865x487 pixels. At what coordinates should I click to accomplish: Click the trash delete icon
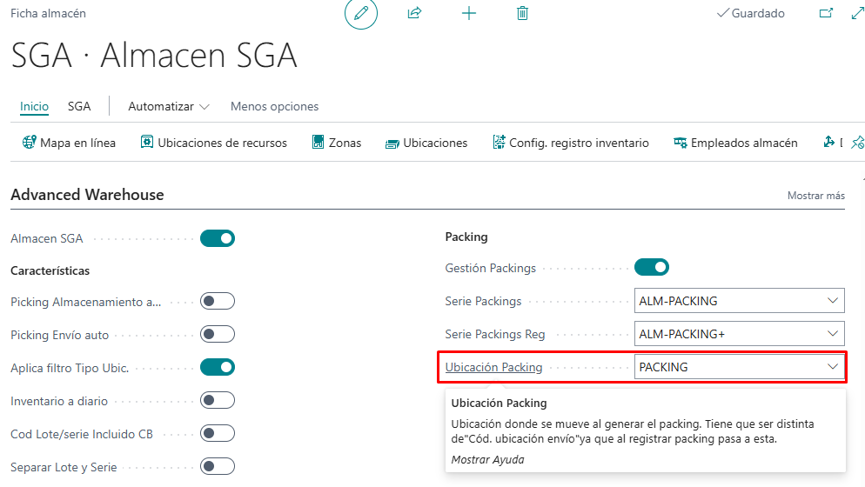point(522,14)
